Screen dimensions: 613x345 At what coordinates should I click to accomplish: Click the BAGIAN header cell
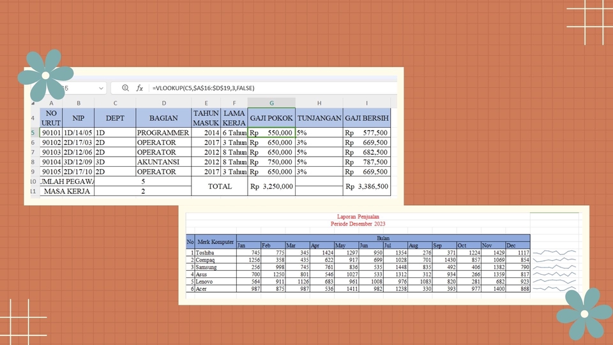(x=163, y=118)
